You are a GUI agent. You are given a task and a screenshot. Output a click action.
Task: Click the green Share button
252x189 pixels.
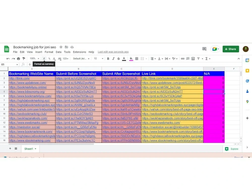(231, 49)
